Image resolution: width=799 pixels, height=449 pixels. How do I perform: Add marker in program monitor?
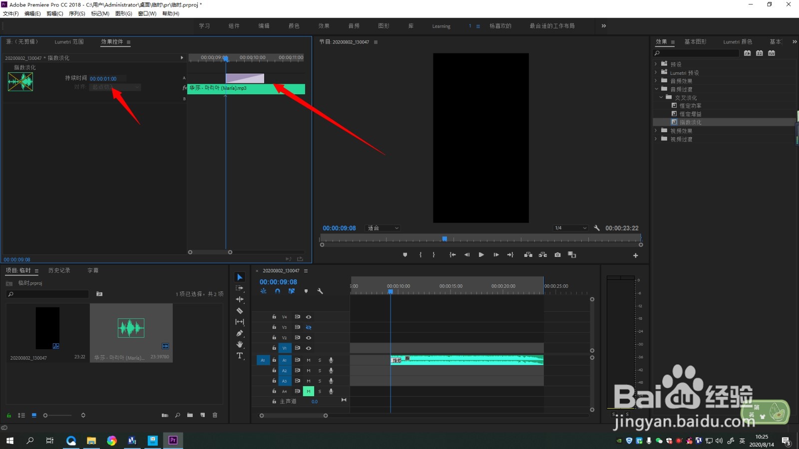[x=405, y=255]
